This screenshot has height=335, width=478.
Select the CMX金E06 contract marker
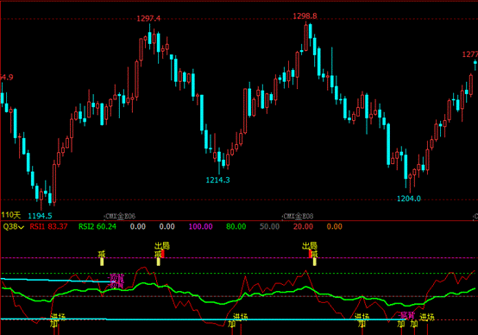120,217
